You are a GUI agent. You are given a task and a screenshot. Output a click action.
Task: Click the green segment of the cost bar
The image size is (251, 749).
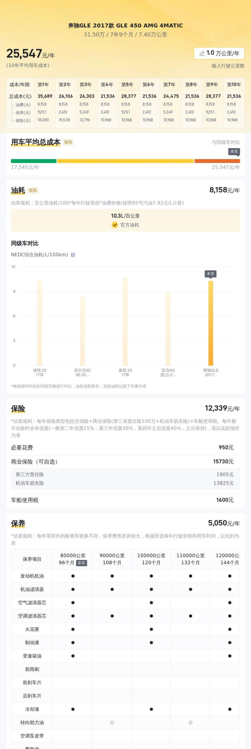click(33, 161)
